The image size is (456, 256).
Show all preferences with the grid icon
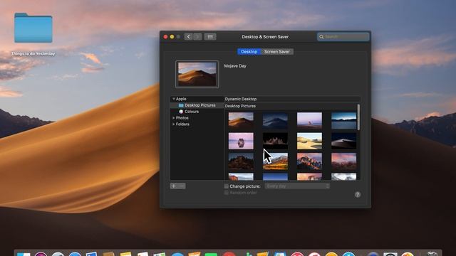(210, 36)
